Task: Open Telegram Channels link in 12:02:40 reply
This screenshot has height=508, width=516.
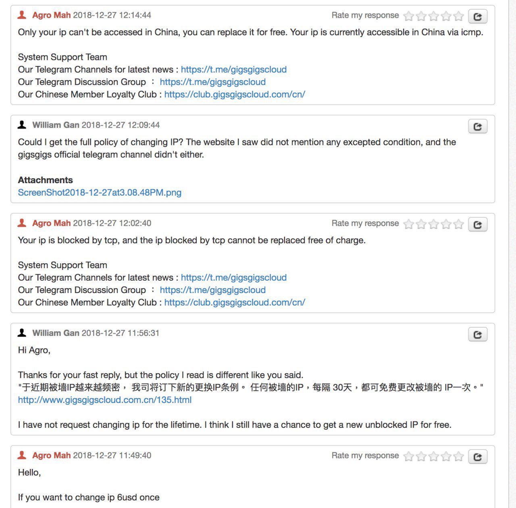Action: pos(234,277)
